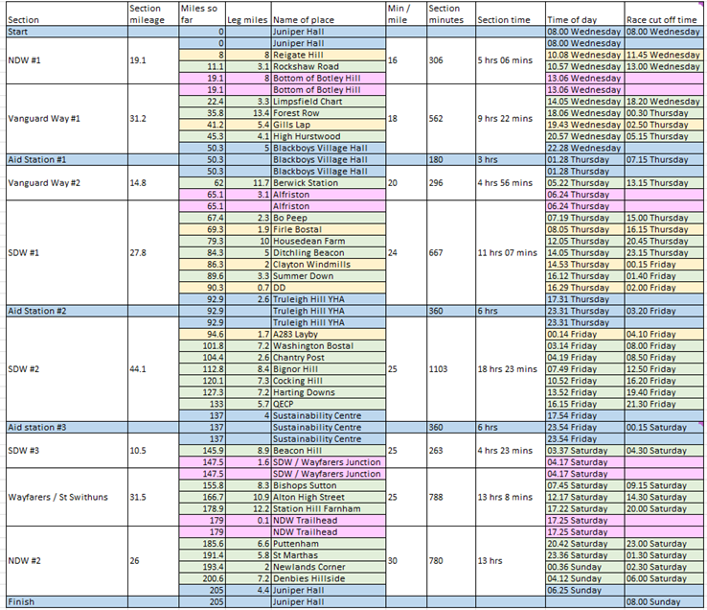The height and width of the screenshot is (610, 707).
Task: Click the 'DD' place cell
Action: pos(329,288)
